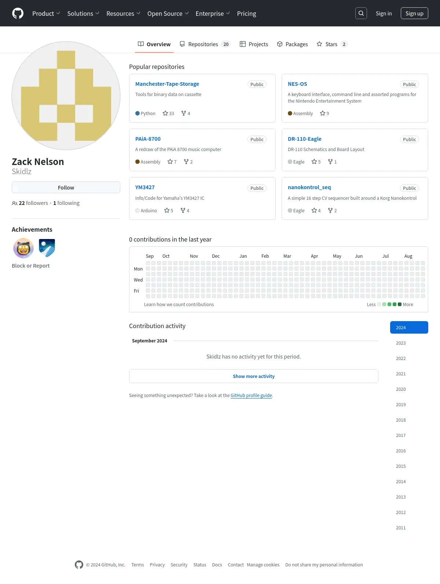Select year 2021 in contribution filter

click(x=409, y=374)
